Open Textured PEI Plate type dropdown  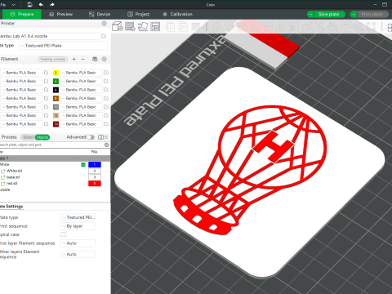coord(64,46)
